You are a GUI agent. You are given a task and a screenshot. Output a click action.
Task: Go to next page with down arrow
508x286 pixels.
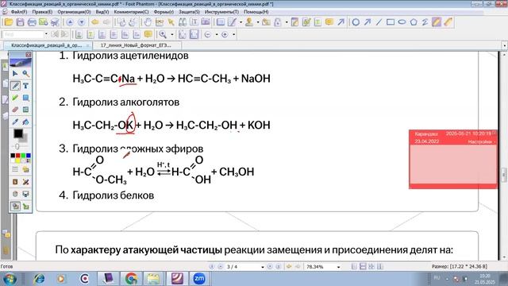pyautogui.click(x=81, y=22)
